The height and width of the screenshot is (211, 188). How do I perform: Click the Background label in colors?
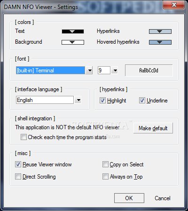click(x=29, y=42)
